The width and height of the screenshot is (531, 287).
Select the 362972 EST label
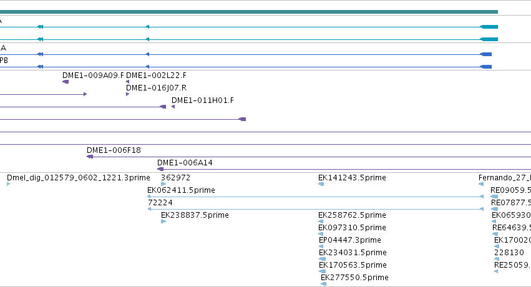coord(175,178)
